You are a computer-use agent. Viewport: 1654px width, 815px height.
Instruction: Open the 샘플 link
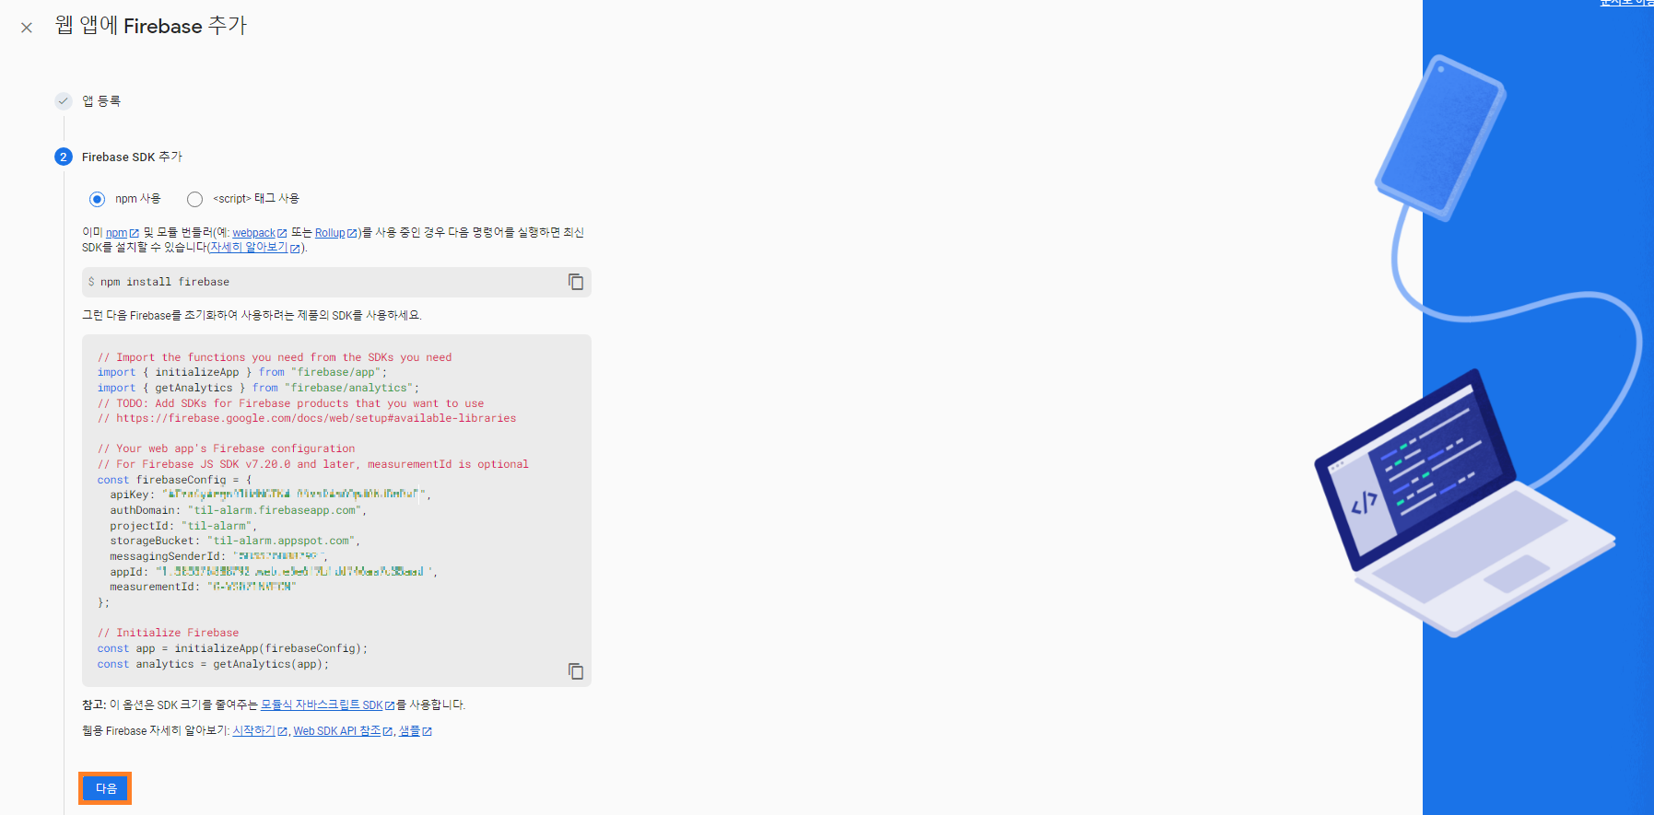[409, 731]
